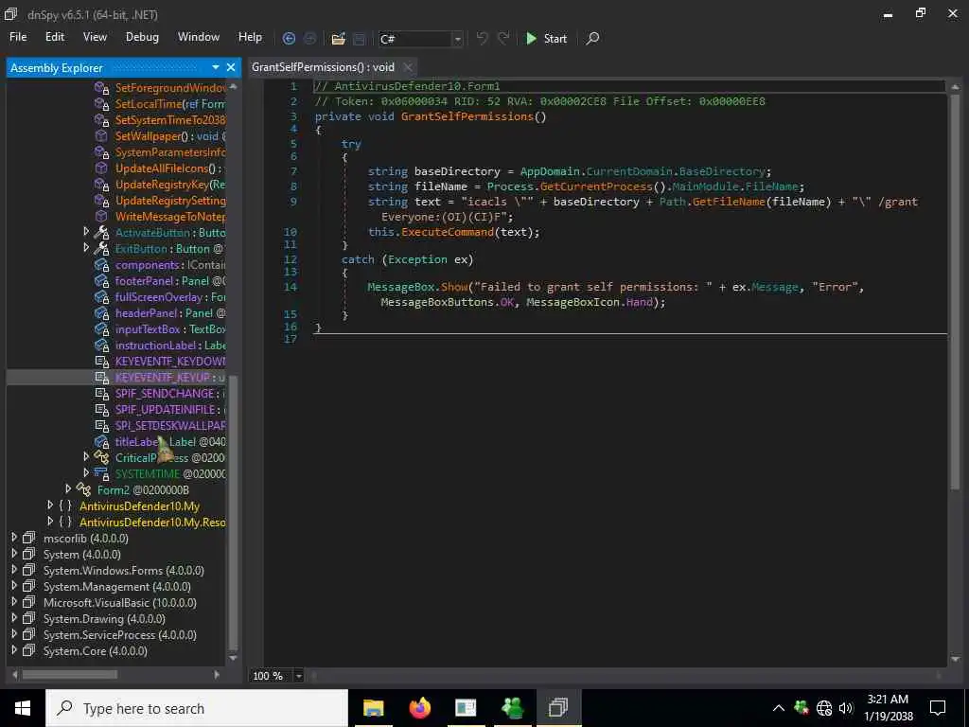Image resolution: width=969 pixels, height=727 pixels.
Task: Select SetSystemTimeTo2038 method
Action: (x=170, y=120)
